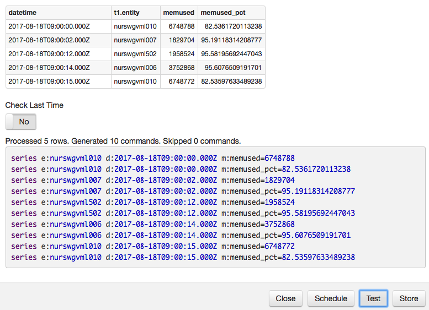Click the memused_pct column header
This screenshot has width=429, height=310.
pos(221,13)
